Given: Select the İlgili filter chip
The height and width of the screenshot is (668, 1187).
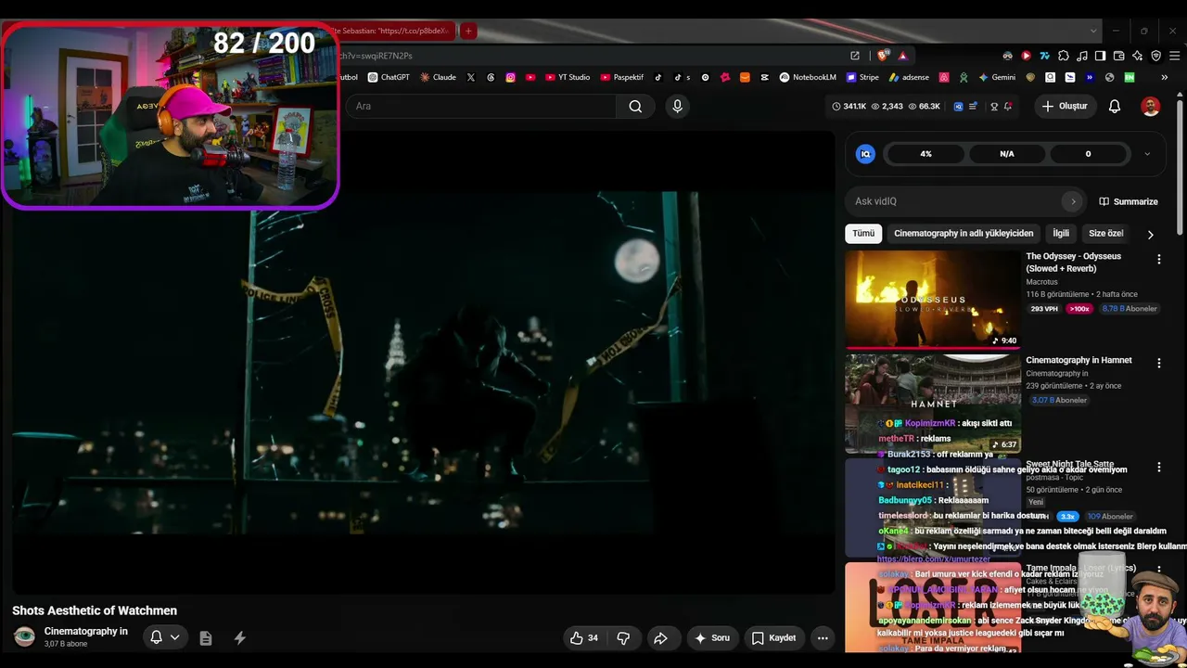Looking at the screenshot, I should click(1061, 234).
